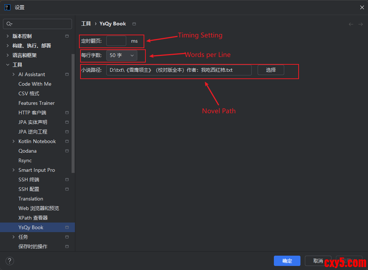Screen dimensions: 368x270
Task: Collapse the 工具 tree section
Action: 8,65
